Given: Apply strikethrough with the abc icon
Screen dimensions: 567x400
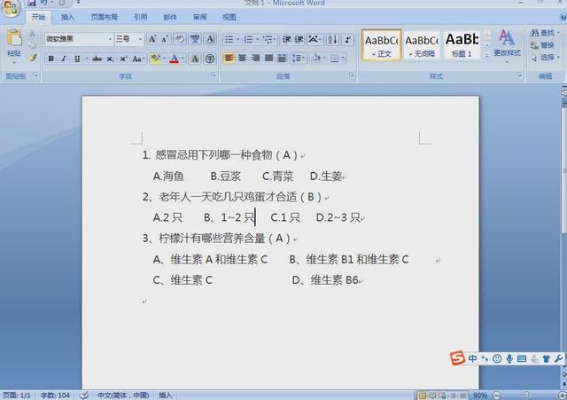Looking at the screenshot, I should (97, 59).
